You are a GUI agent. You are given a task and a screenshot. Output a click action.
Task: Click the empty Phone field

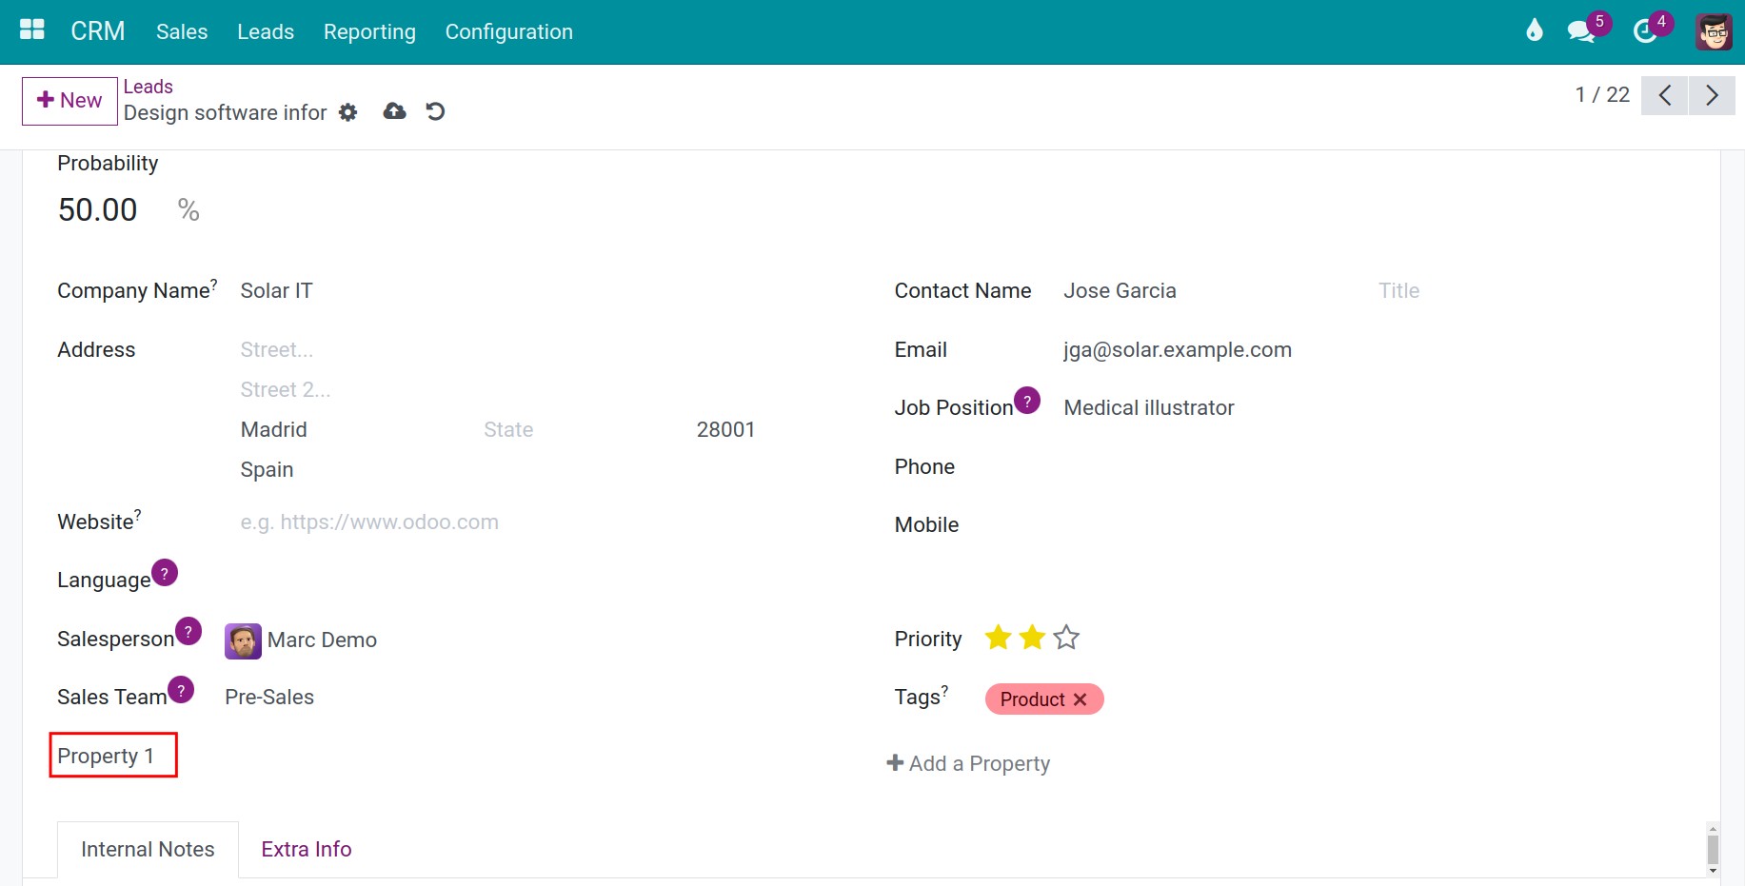pyautogui.click(x=1376, y=467)
